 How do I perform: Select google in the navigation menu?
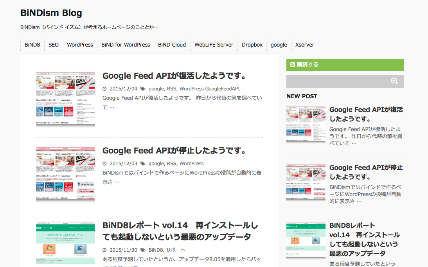pos(279,45)
